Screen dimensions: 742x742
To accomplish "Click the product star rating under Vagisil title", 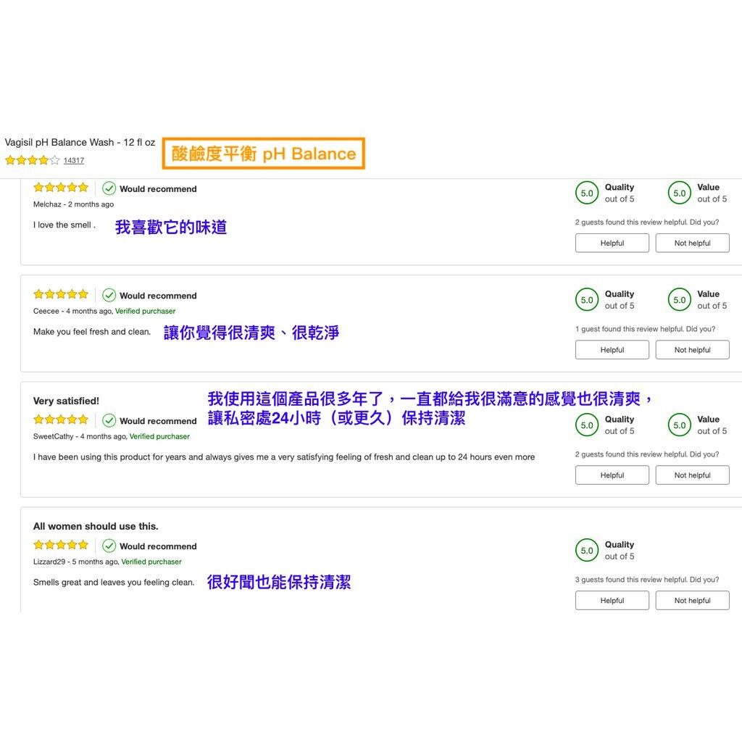I will [x=32, y=161].
